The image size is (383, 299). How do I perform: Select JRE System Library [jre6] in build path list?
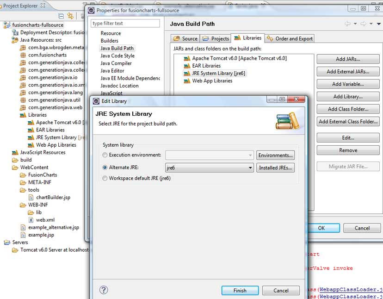click(215, 73)
